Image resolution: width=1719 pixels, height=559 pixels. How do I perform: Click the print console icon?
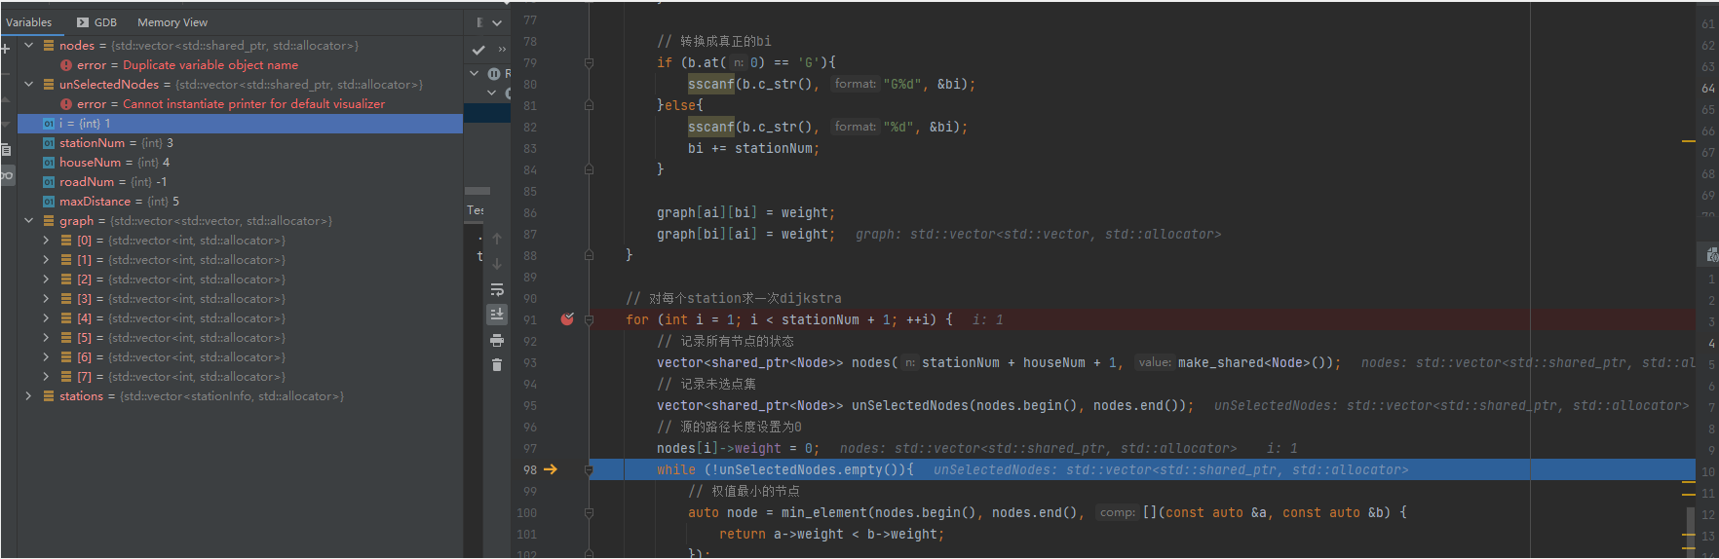(497, 340)
